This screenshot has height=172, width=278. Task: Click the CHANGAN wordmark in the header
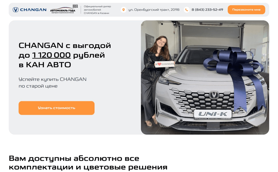33,10
